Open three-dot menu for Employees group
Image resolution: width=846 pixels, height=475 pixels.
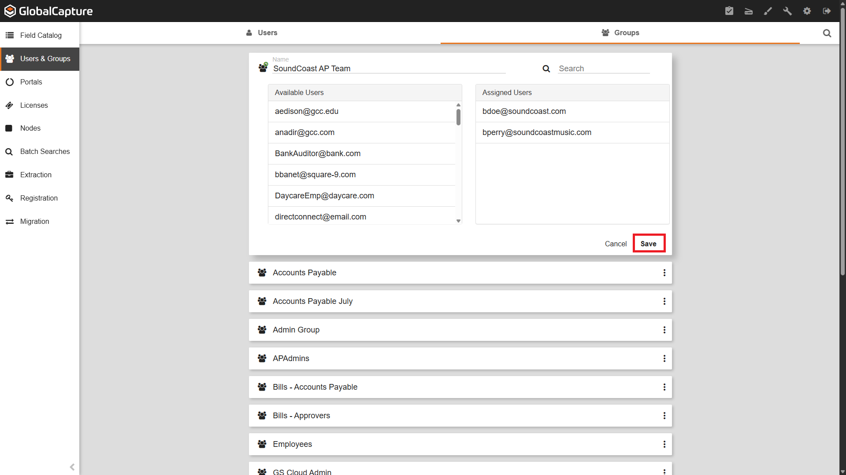664,444
